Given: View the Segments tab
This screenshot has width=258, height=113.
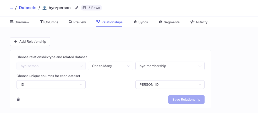Looking at the screenshot, I should 169,22.
